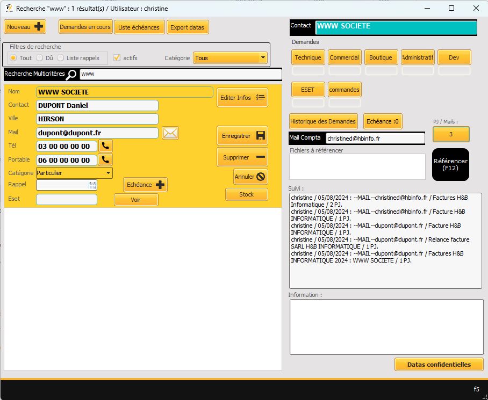Click the Export datas button
The image size is (488, 400).
coord(187,27)
